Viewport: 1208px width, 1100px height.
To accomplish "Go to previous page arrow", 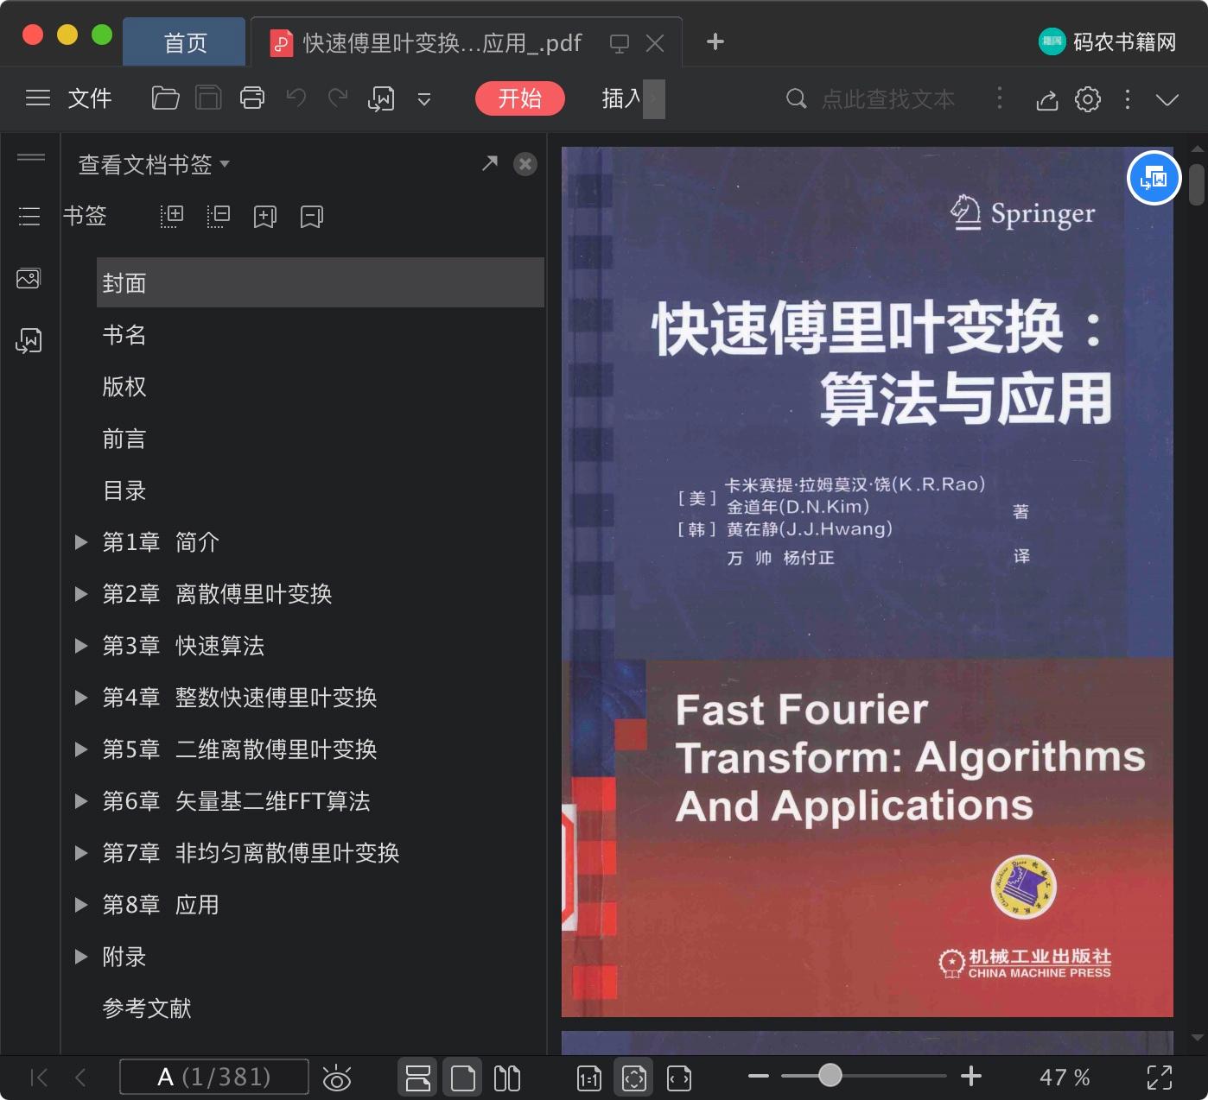I will 80,1077.
